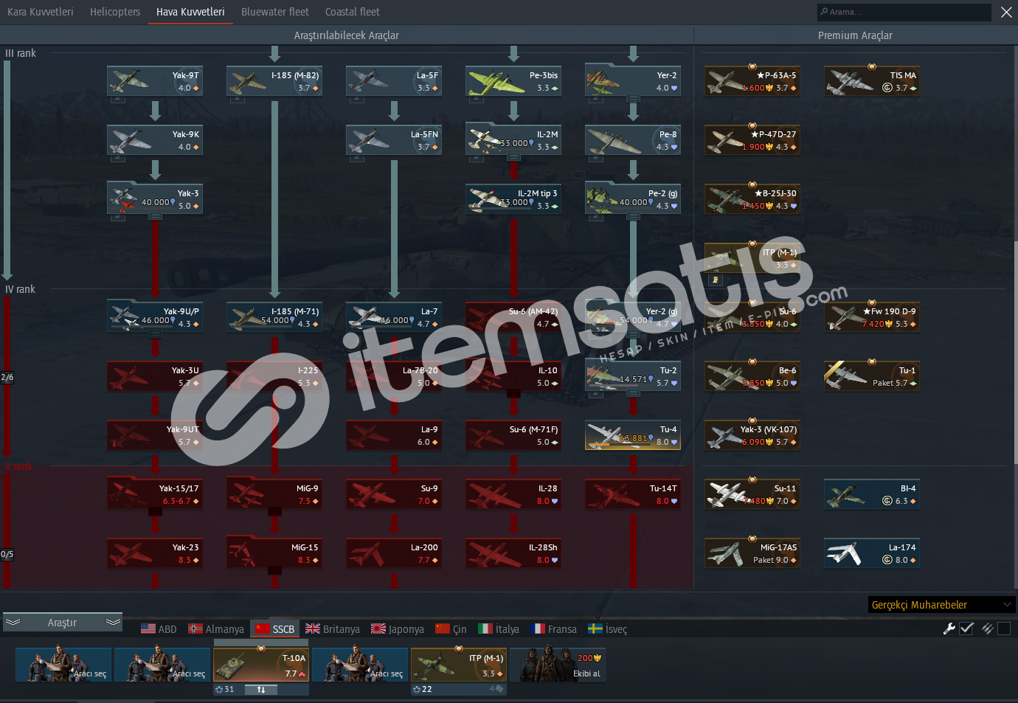Select the Yak-9U/P aircraft card

coord(155,317)
